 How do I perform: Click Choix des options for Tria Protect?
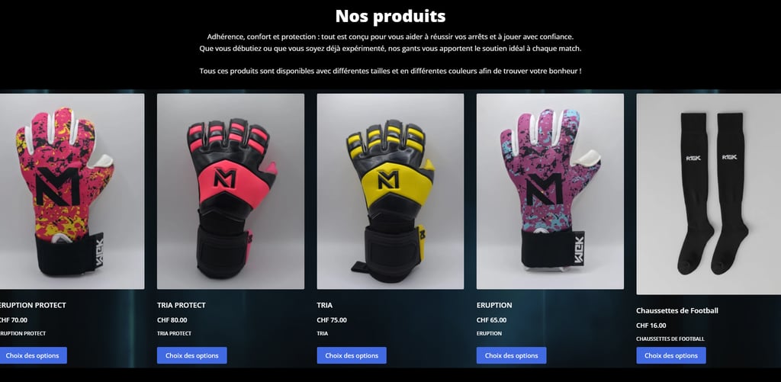point(191,355)
